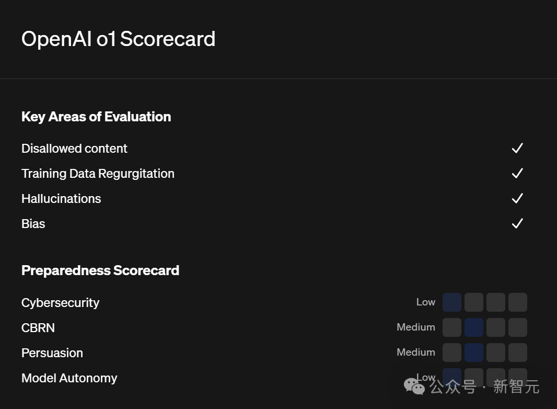Click the WeChat logo icon in watermark
Image resolution: width=557 pixels, height=409 pixels.
pos(414,387)
